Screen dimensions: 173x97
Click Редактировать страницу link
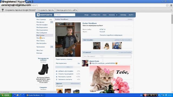[x=64, y=59]
